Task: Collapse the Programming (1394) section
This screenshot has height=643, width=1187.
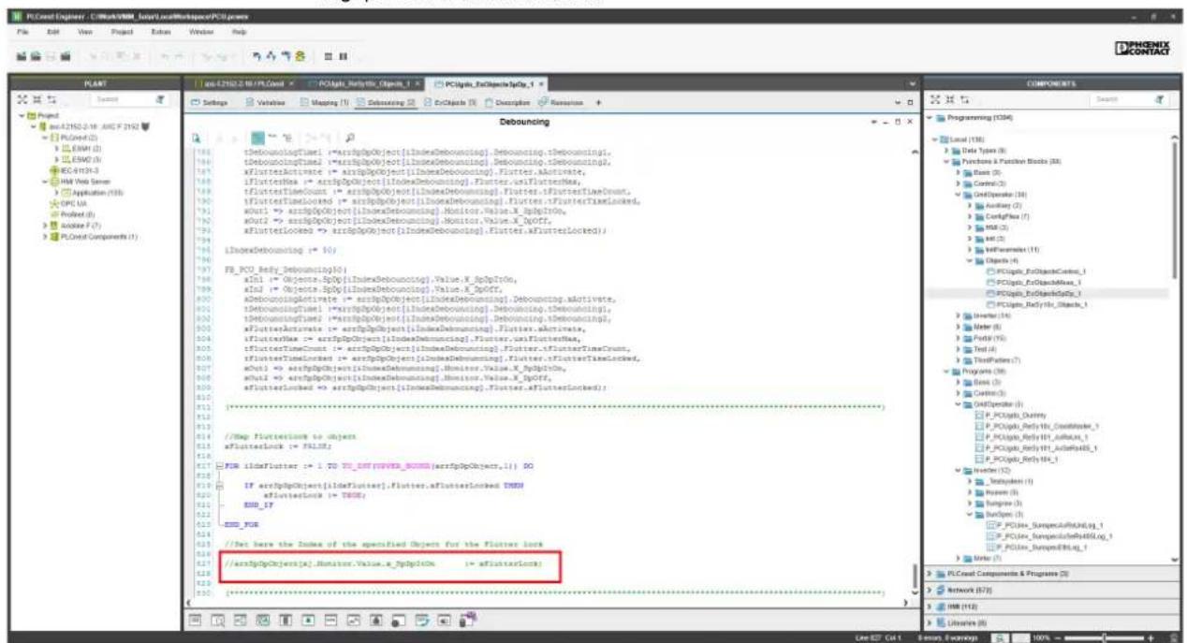Action: [x=929, y=118]
